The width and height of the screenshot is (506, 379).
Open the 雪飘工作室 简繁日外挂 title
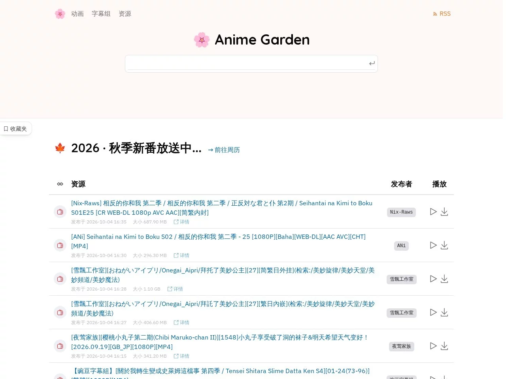point(223,275)
